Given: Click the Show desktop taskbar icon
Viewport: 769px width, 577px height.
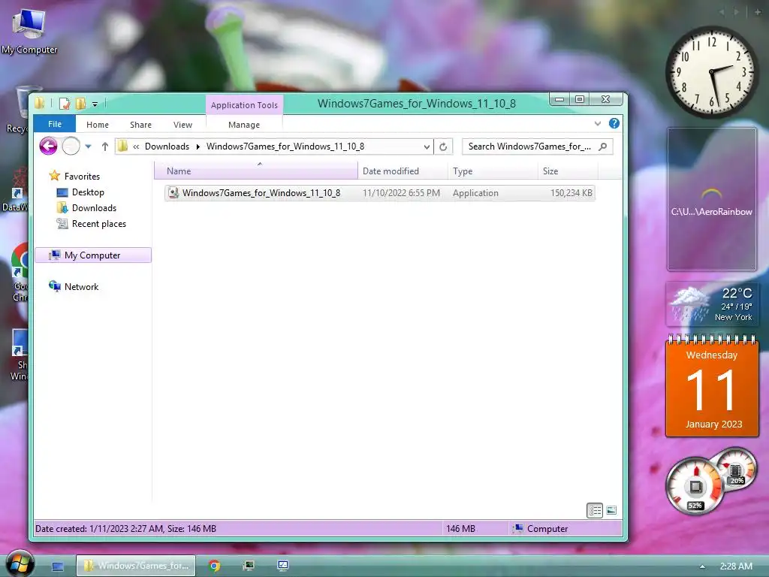Looking at the screenshot, I should (57, 566).
